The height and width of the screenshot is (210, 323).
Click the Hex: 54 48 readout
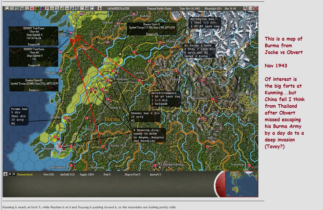coord(230,8)
